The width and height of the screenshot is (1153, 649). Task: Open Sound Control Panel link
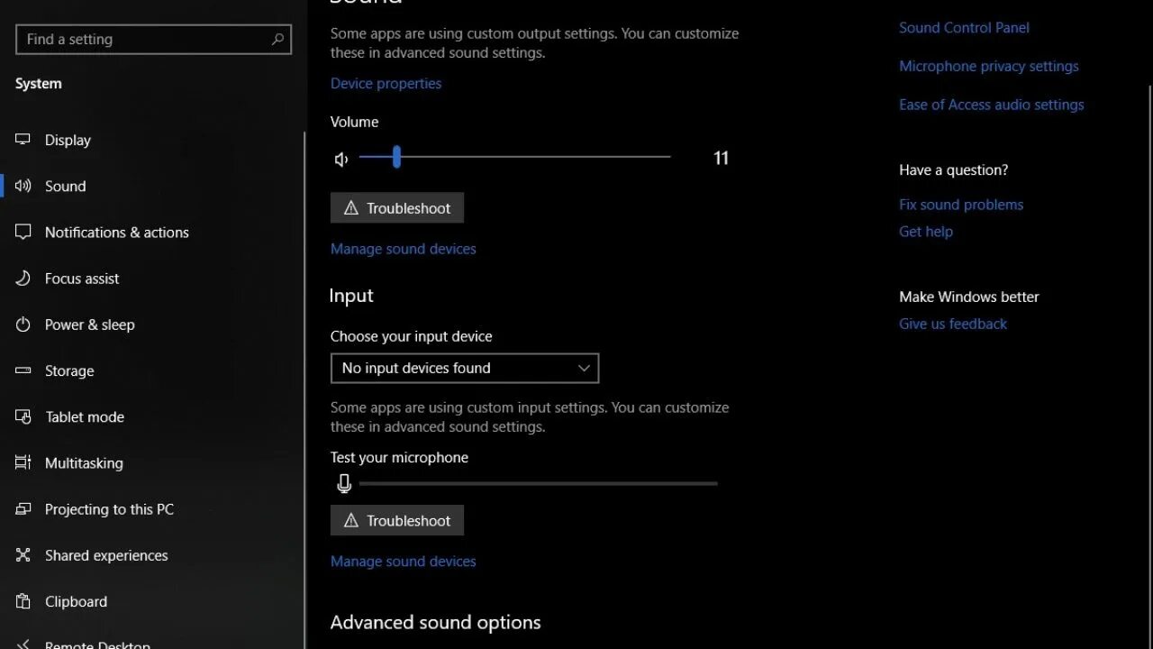pyautogui.click(x=964, y=28)
